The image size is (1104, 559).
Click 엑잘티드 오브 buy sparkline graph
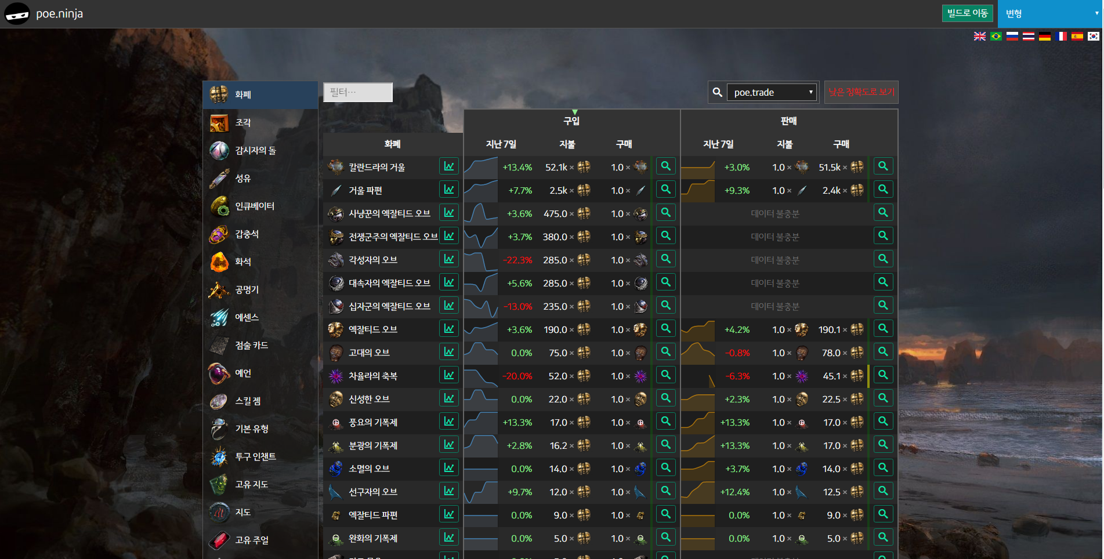coord(480,329)
